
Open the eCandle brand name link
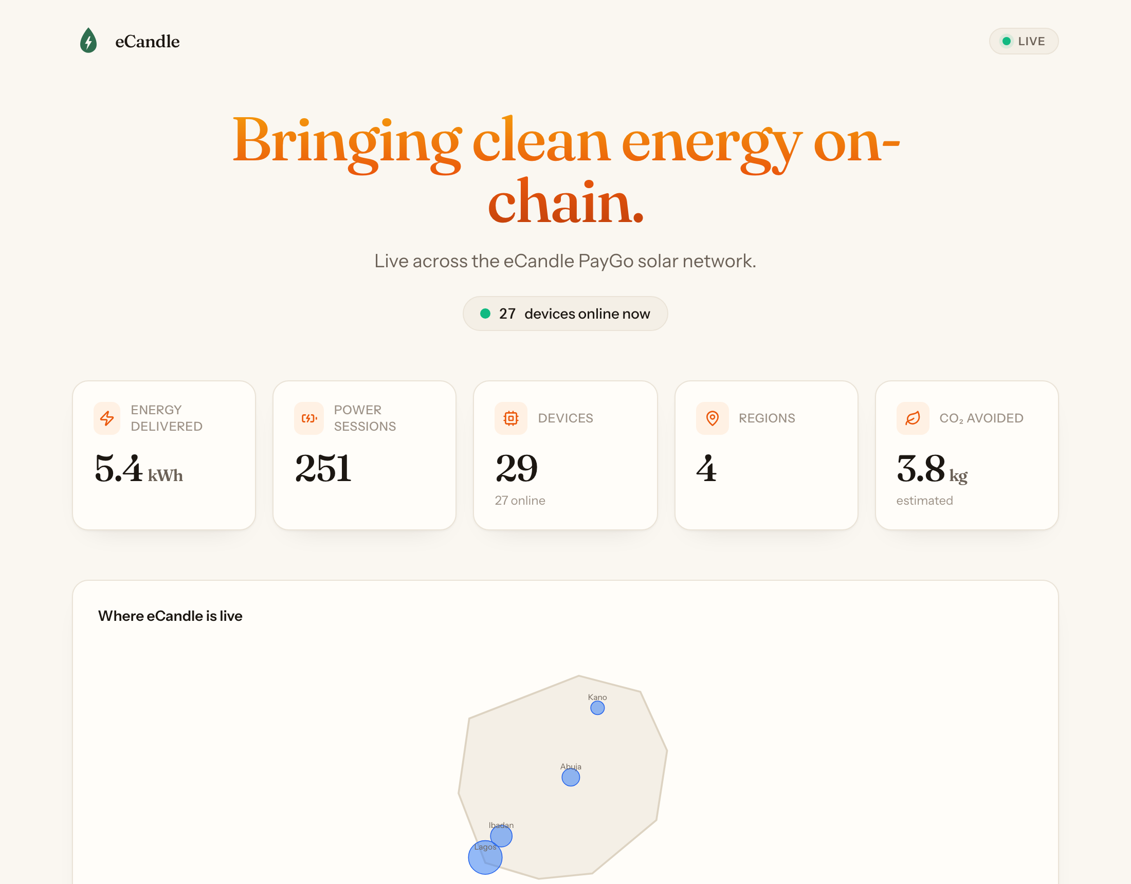[x=147, y=42]
